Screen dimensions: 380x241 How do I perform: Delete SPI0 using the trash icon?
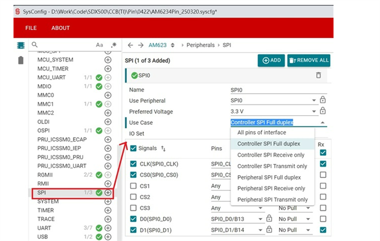click(318, 75)
